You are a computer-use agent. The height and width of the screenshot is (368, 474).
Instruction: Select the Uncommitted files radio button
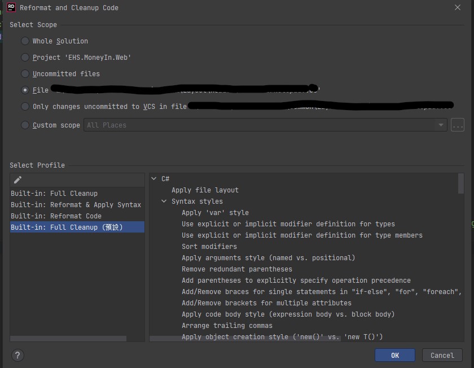pos(25,73)
